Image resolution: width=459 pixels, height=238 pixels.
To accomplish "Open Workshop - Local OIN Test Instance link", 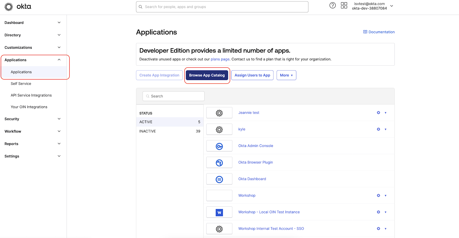I will pyautogui.click(x=269, y=212).
